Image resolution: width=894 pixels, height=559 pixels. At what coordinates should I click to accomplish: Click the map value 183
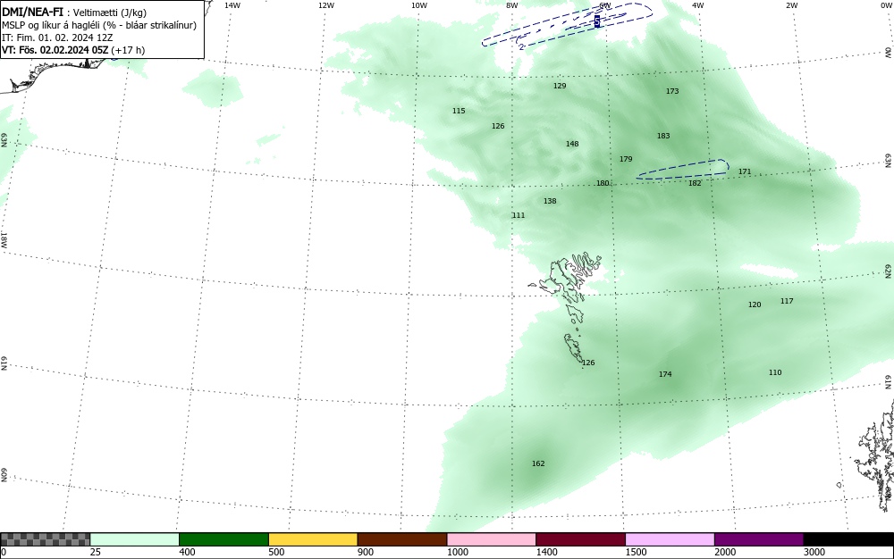(663, 136)
